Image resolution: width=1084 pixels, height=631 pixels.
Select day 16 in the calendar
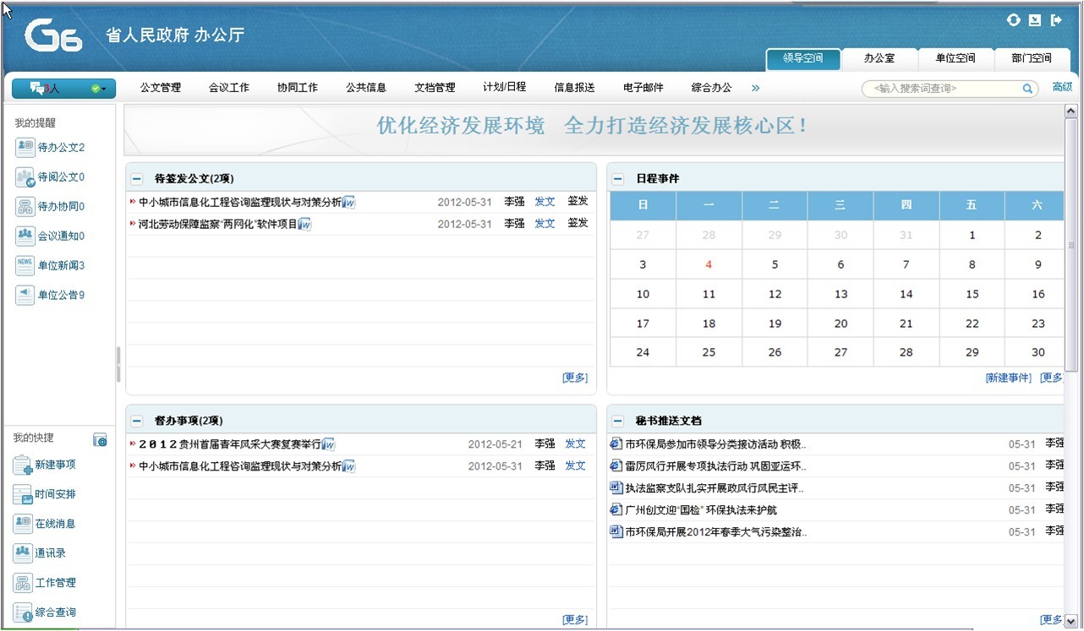[x=1037, y=294]
